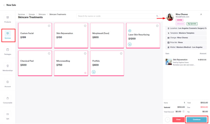
Task: Add Skin Rejuvenation $150 service
Action: (x=71, y=36)
